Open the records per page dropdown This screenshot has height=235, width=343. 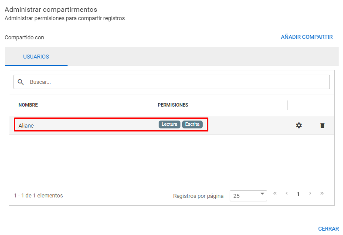pos(248,196)
